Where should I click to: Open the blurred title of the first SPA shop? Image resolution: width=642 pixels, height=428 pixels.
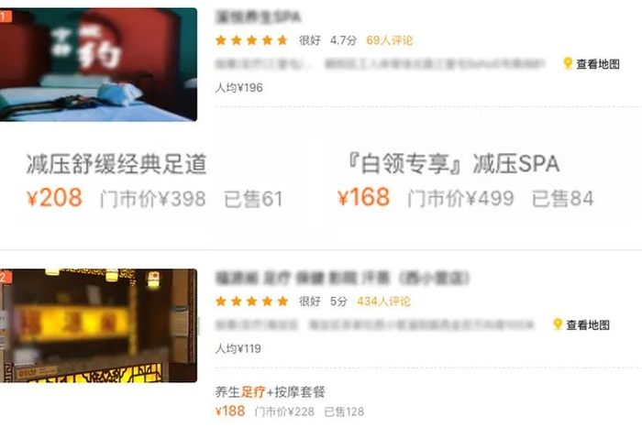pos(258,16)
